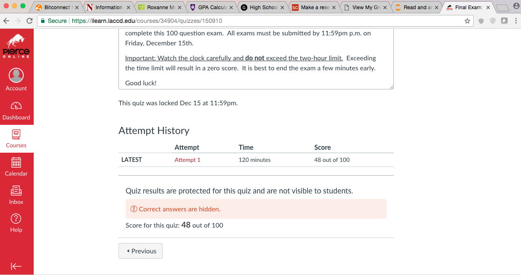Open the Help sidebar item
This screenshot has width=521, height=275.
pyautogui.click(x=16, y=223)
